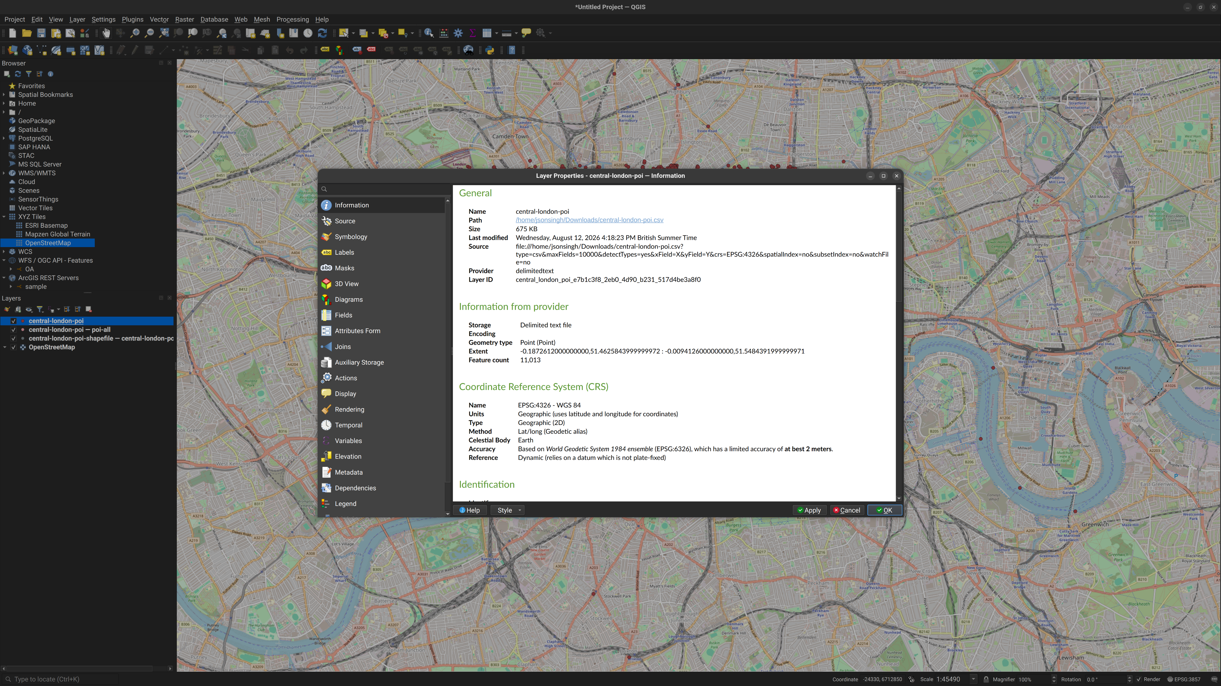
Task: Collapse the XYZ Tiles browser node
Action: pyautogui.click(x=4, y=217)
